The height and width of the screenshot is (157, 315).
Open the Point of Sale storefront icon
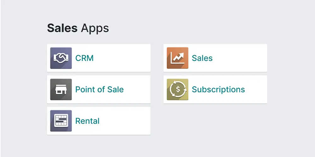[x=61, y=89]
